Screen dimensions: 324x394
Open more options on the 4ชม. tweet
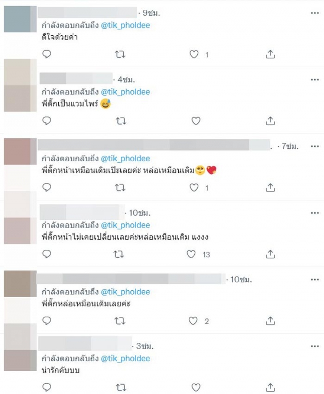click(315, 80)
